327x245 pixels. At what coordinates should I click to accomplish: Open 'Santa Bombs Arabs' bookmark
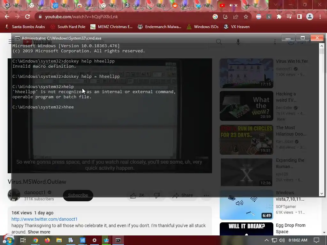pos(25,27)
